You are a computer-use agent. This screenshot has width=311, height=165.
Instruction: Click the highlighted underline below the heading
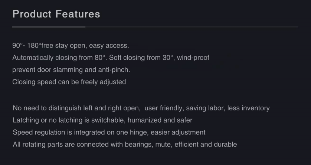point(49,27)
